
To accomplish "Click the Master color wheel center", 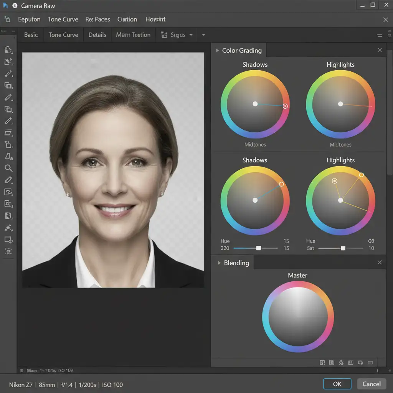I will click(298, 317).
